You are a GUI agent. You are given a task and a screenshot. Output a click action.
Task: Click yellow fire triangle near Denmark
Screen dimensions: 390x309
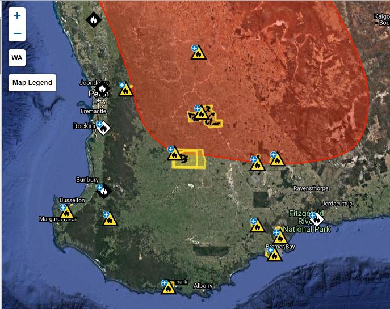[x=168, y=288]
